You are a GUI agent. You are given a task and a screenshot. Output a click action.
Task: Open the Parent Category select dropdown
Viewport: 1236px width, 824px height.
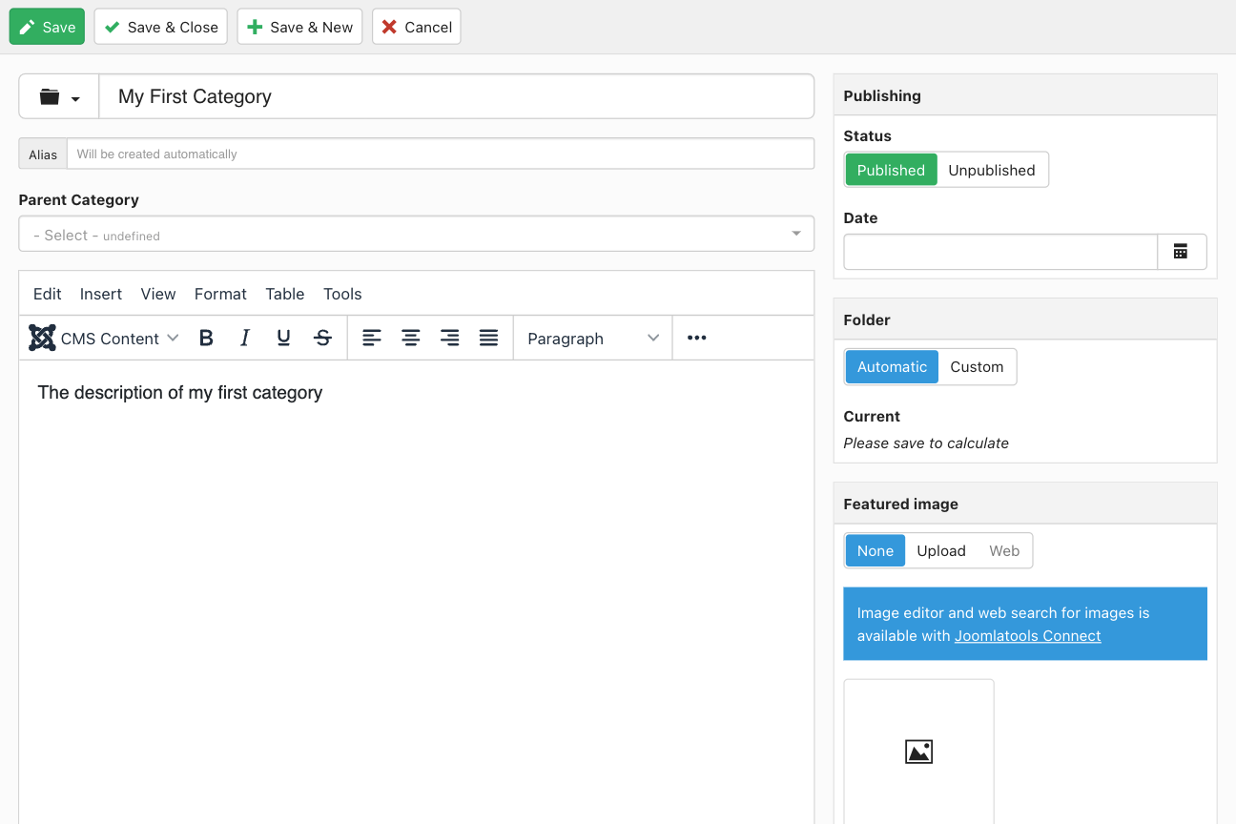[416, 235]
